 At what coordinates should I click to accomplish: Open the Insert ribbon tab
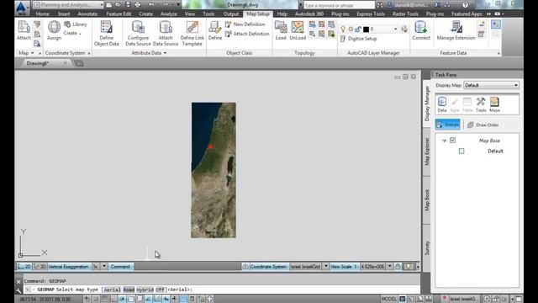[x=64, y=14]
